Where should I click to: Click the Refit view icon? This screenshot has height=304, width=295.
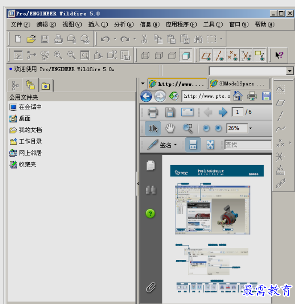(85, 55)
